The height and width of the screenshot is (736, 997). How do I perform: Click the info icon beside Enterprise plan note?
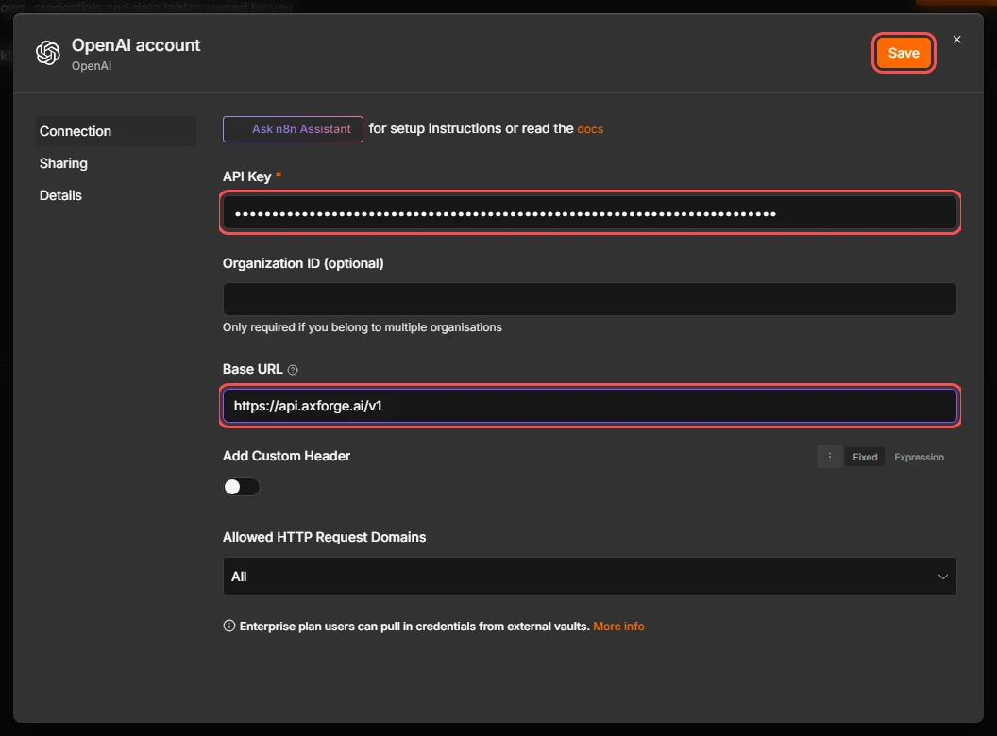228,626
